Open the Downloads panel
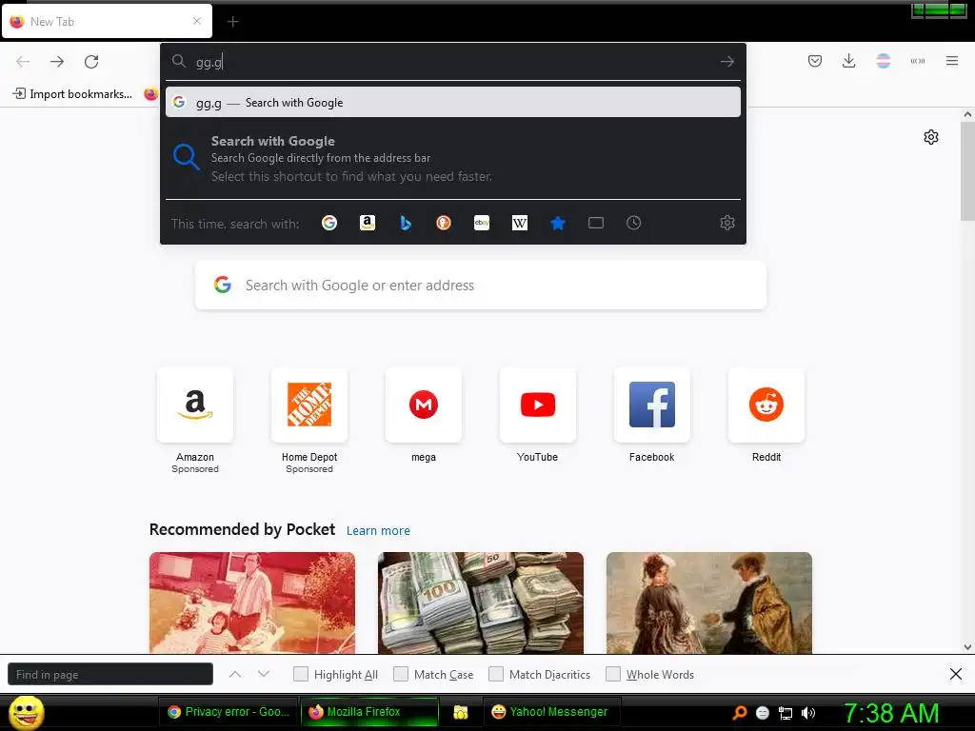 coord(848,61)
